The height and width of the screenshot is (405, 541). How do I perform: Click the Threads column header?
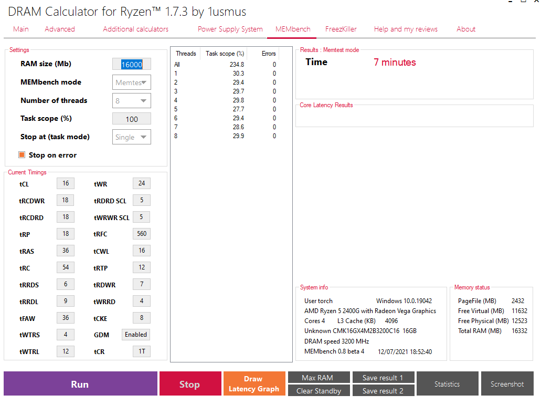coord(186,54)
